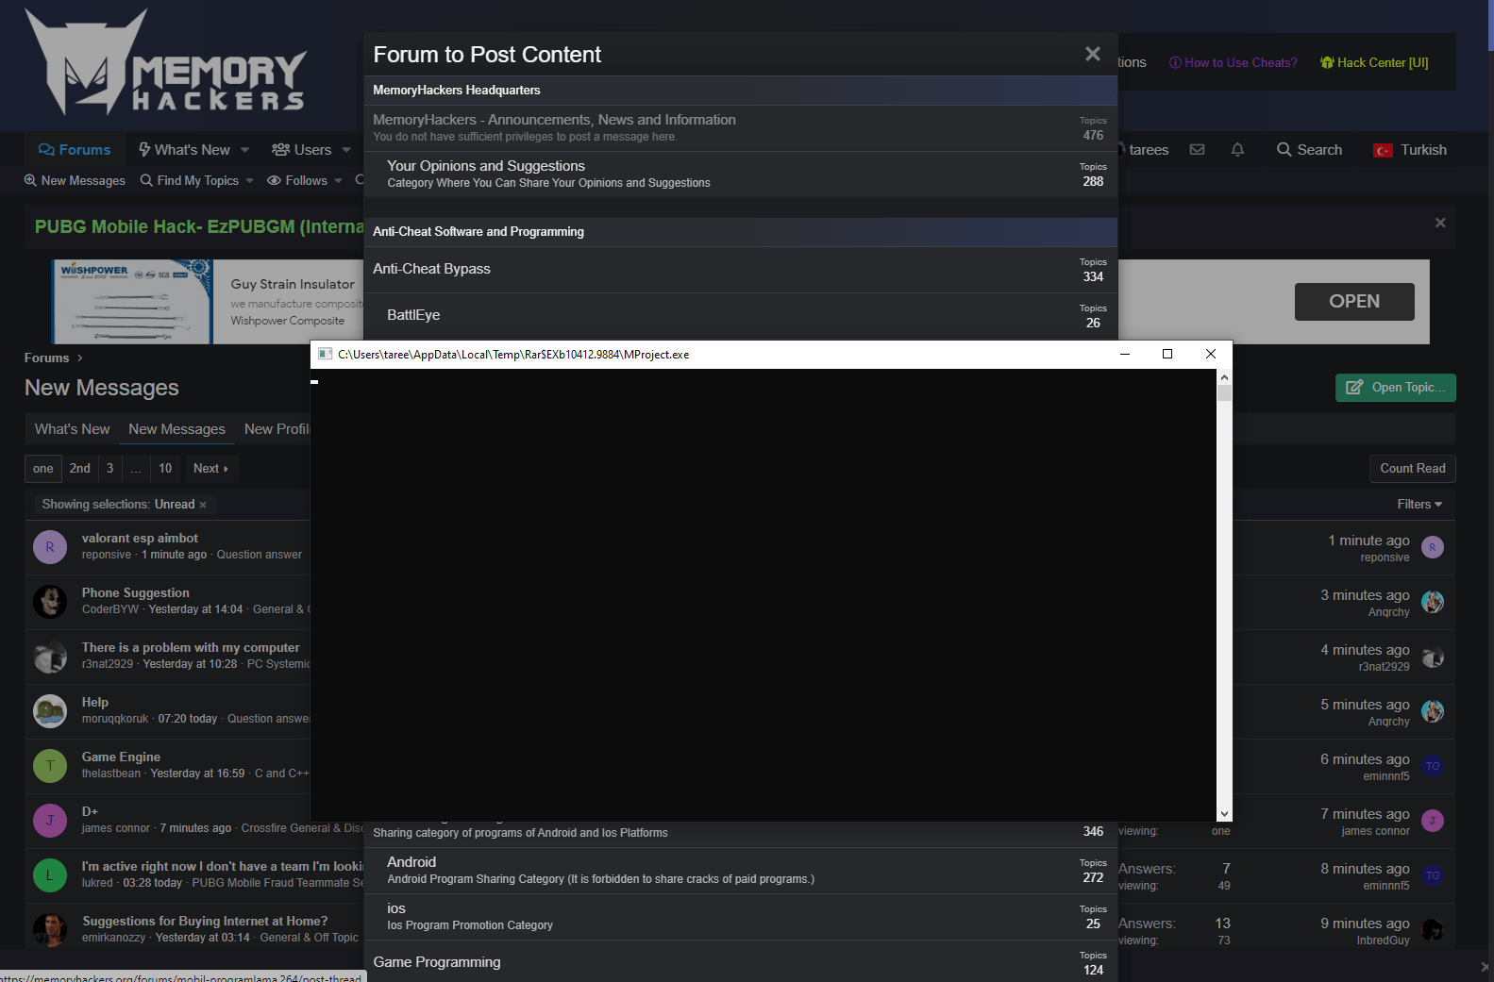Click emirkanozzy avatar on Internet suggestions thread
Image resolution: width=1494 pixels, height=982 pixels.
(50, 930)
